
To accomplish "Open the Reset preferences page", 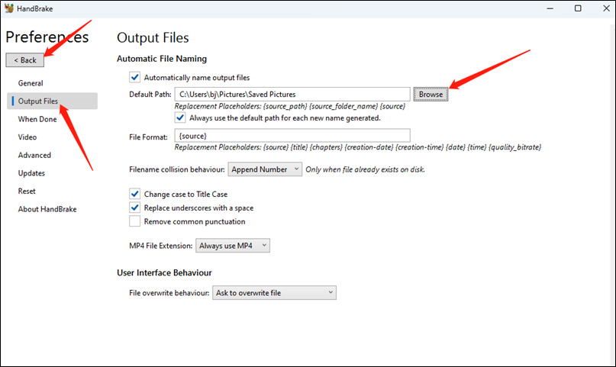I will pos(27,192).
